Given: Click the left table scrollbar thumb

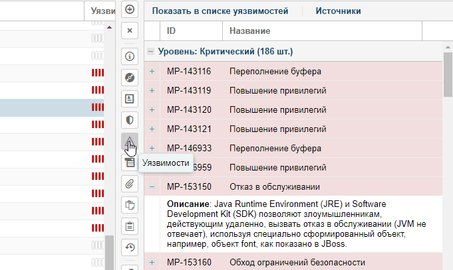Looking at the screenshot, I should pyautogui.click(x=109, y=253).
